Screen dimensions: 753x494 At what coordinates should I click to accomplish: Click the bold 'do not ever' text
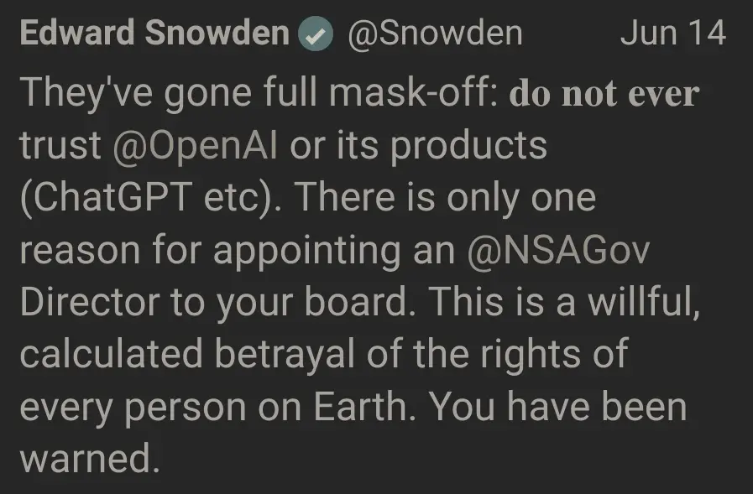[x=604, y=94]
